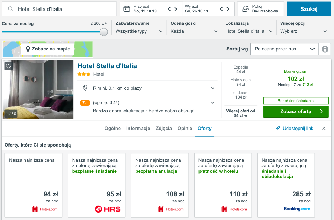Viewport: 334px width, 220px height.
Task: Click the heart favorite icon on hotel photo
Action: (9, 66)
